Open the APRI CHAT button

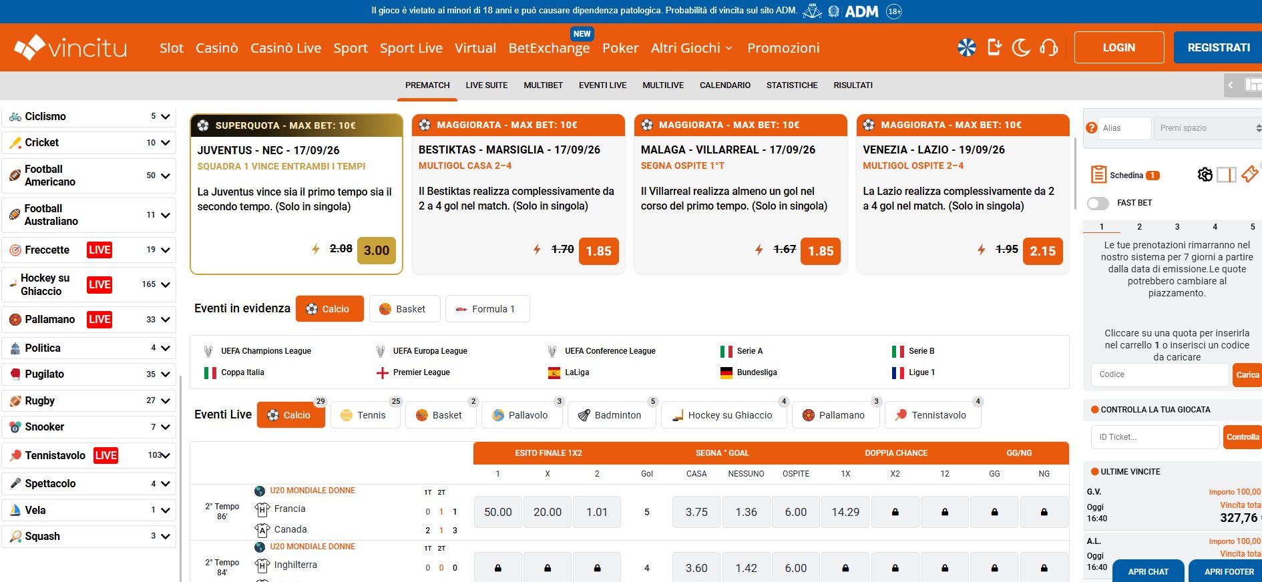1148,571
